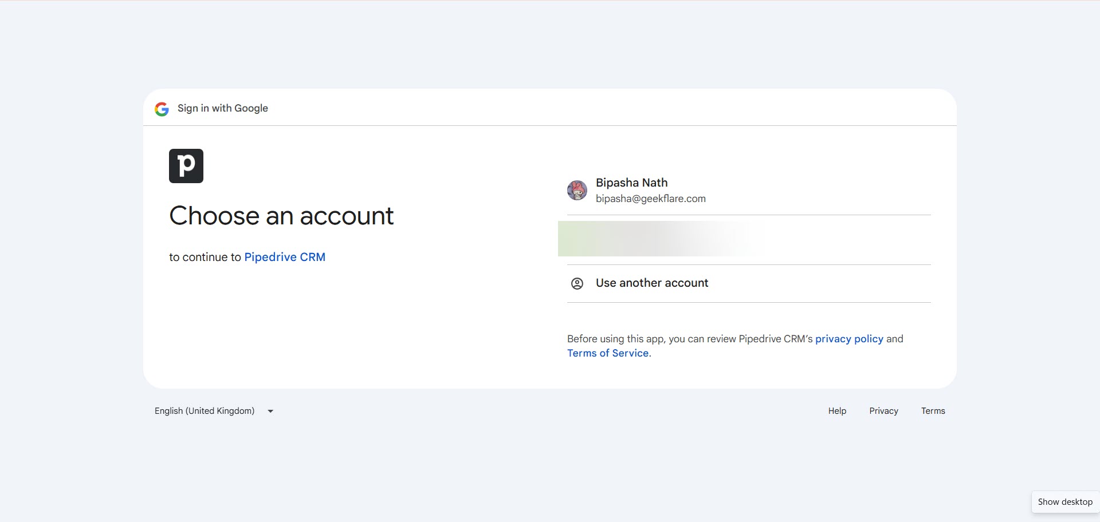Open the Privacy footer link
Viewport: 1100px width, 522px height.
(x=883, y=411)
